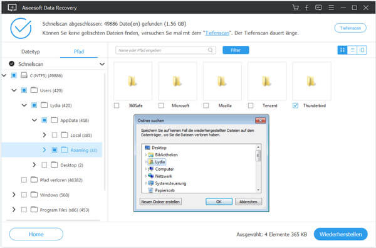Click the Mozilla folder thumbnail
The width and height of the screenshot is (376, 248).
pyautogui.click(x=222, y=81)
